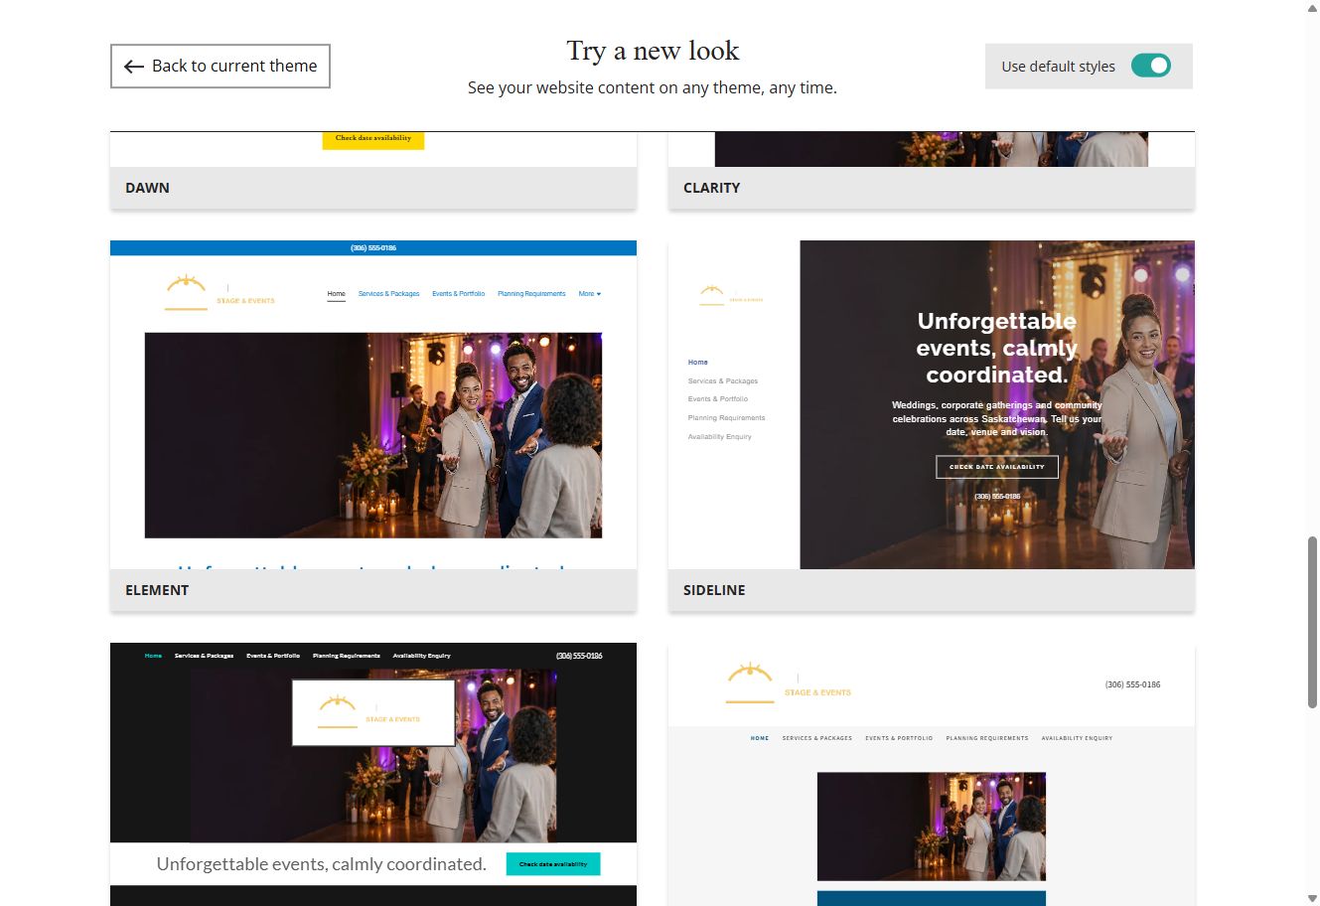Click the scroll up arrow on scrollbar
The height and width of the screenshot is (906, 1320).
tap(1312, 8)
